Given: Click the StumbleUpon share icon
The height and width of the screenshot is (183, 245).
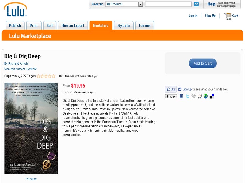Looking at the screenshot, I should pos(205,96).
